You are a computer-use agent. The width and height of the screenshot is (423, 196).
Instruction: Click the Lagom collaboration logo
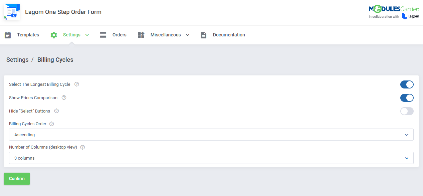click(411, 16)
